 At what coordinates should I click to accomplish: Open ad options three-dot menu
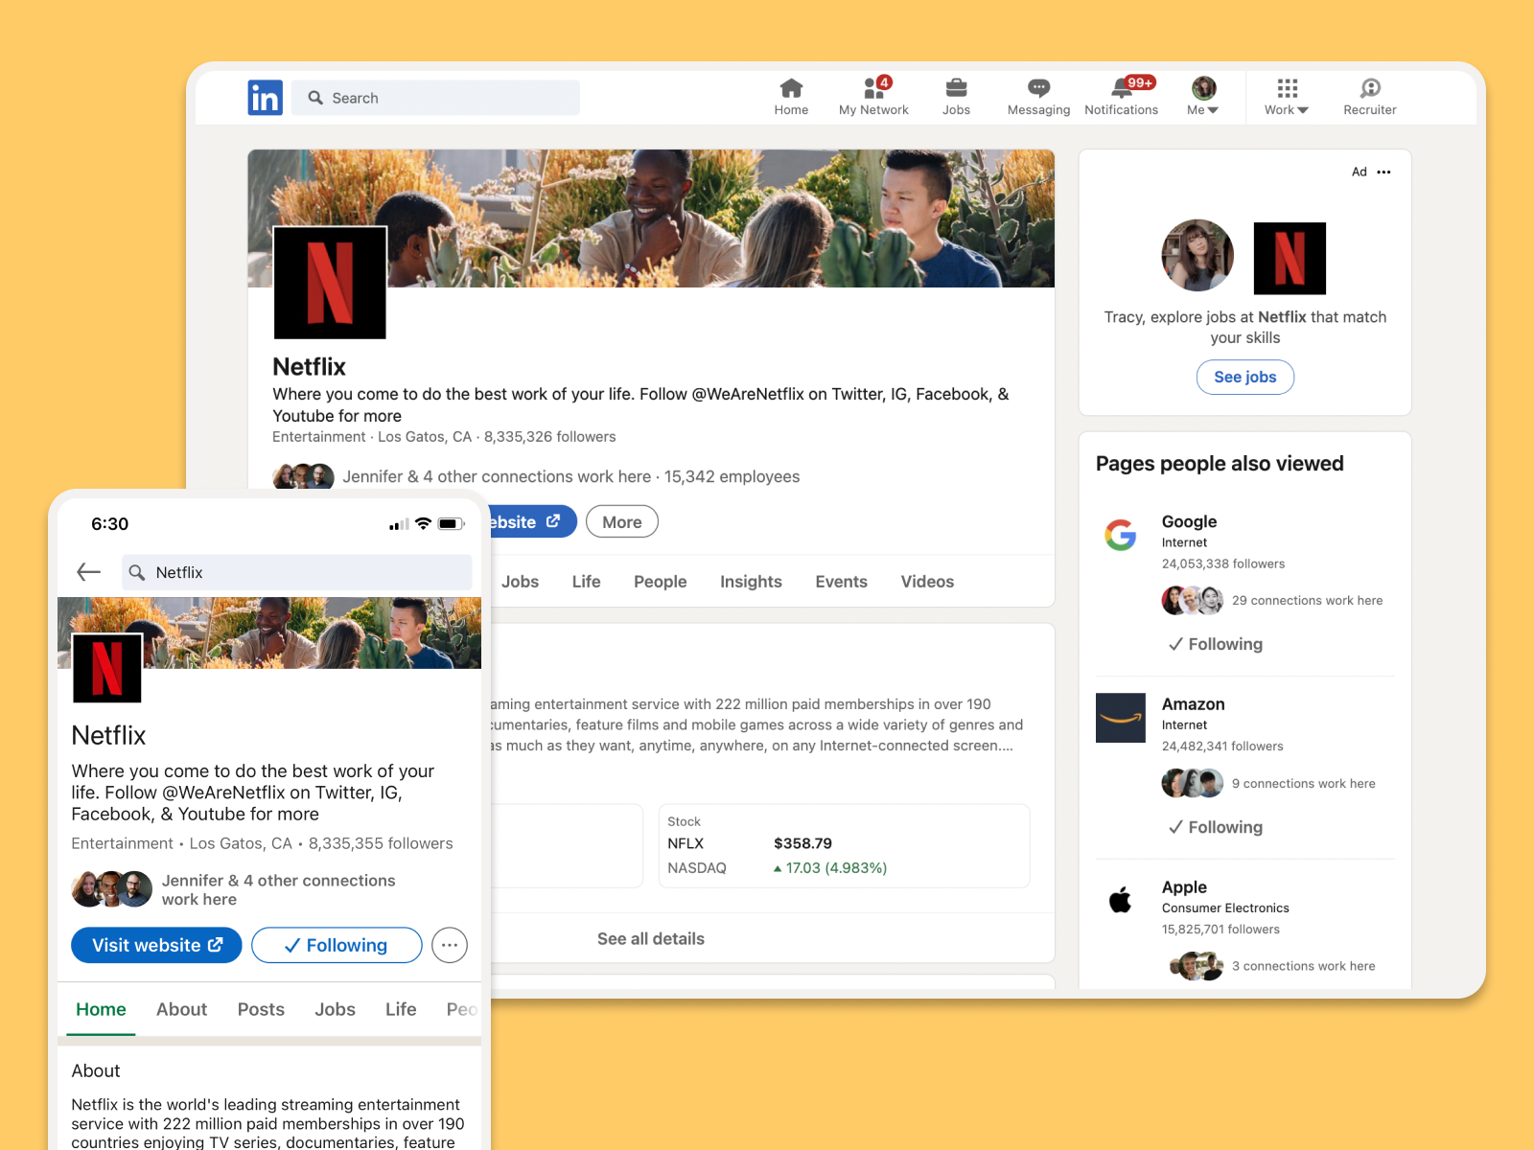click(1383, 172)
